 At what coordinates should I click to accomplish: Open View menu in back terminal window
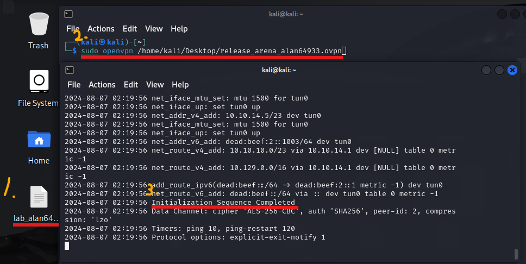pos(154,29)
